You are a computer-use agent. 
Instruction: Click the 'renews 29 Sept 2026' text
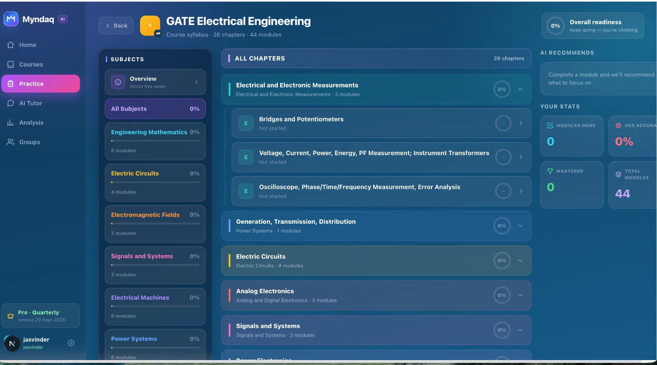coord(41,320)
